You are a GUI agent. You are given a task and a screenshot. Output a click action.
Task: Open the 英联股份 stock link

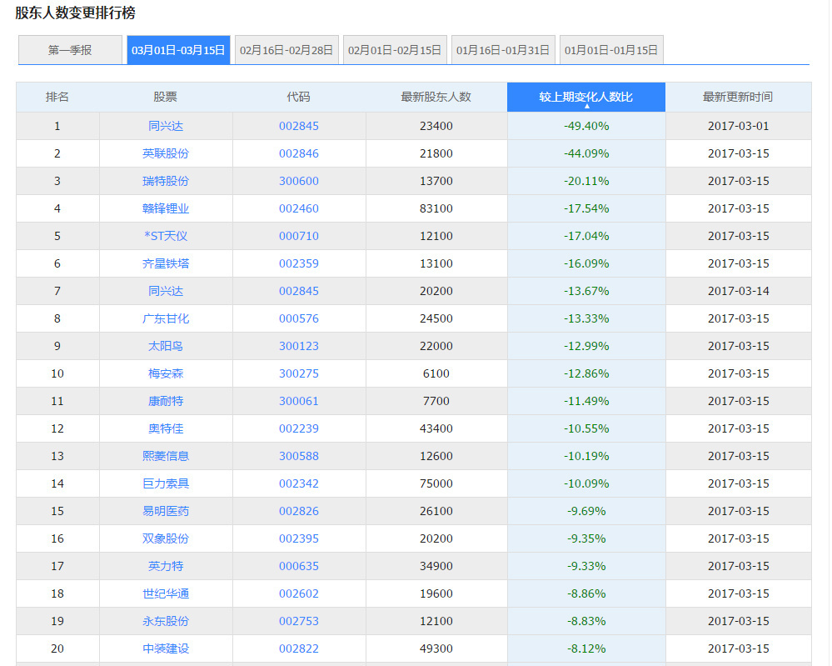coord(166,153)
